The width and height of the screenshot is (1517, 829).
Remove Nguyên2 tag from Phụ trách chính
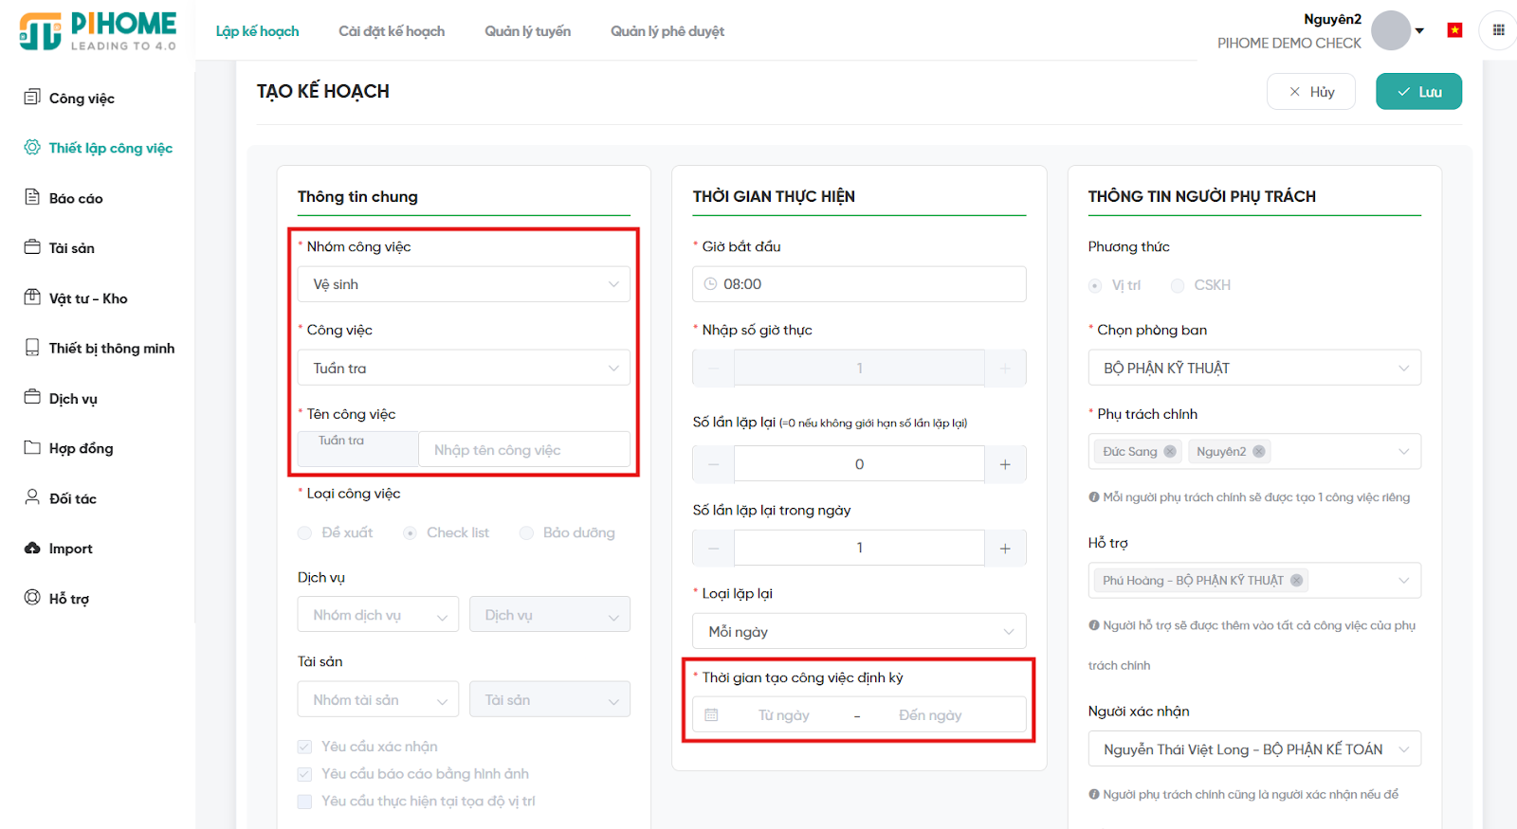pyautogui.click(x=1259, y=452)
